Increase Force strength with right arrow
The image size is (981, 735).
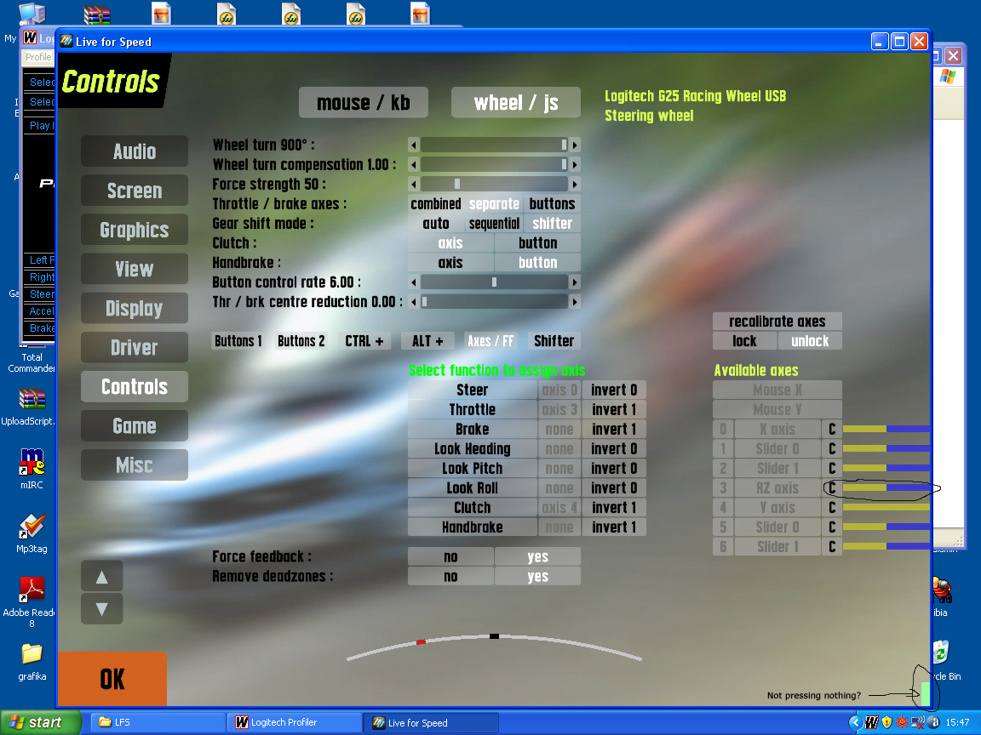[575, 185]
